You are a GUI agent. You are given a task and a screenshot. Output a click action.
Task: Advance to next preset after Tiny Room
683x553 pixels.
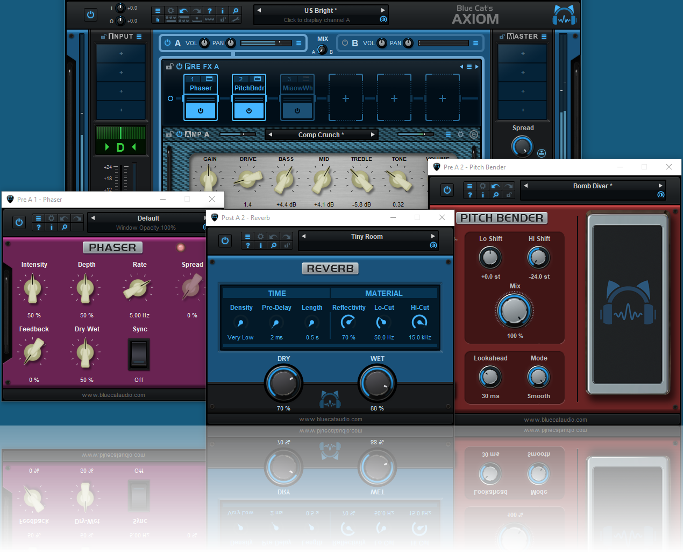433,236
